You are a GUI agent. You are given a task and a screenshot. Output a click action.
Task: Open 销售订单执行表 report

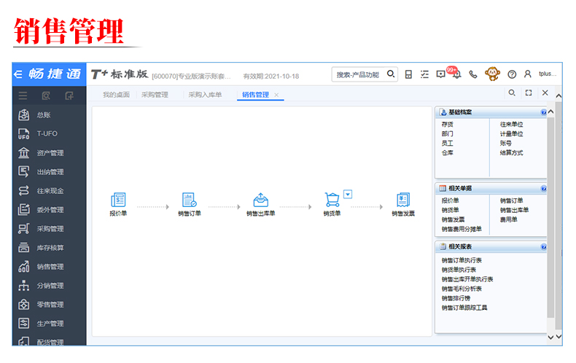(462, 260)
